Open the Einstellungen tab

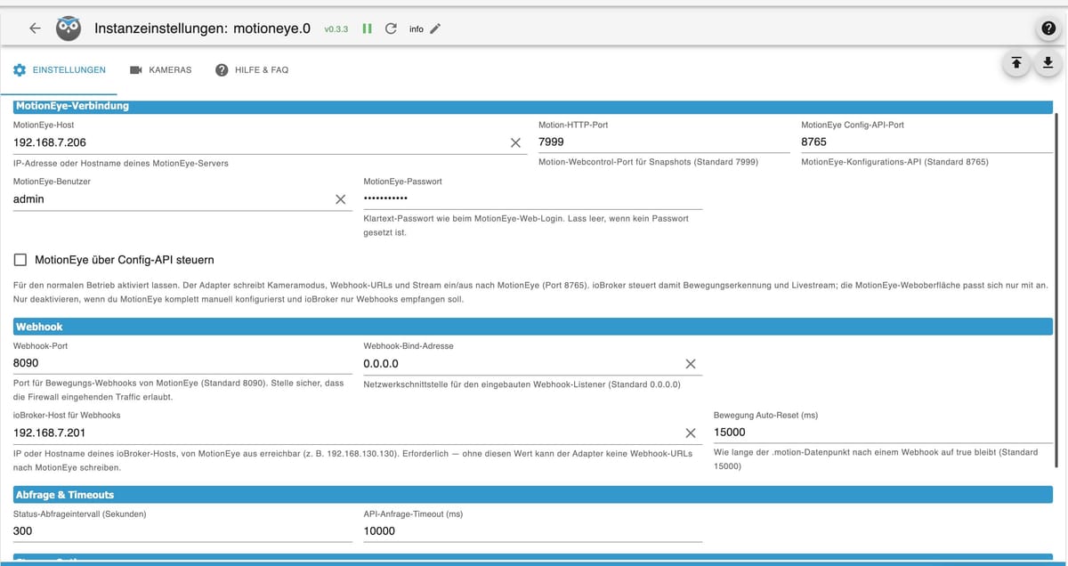(x=59, y=69)
